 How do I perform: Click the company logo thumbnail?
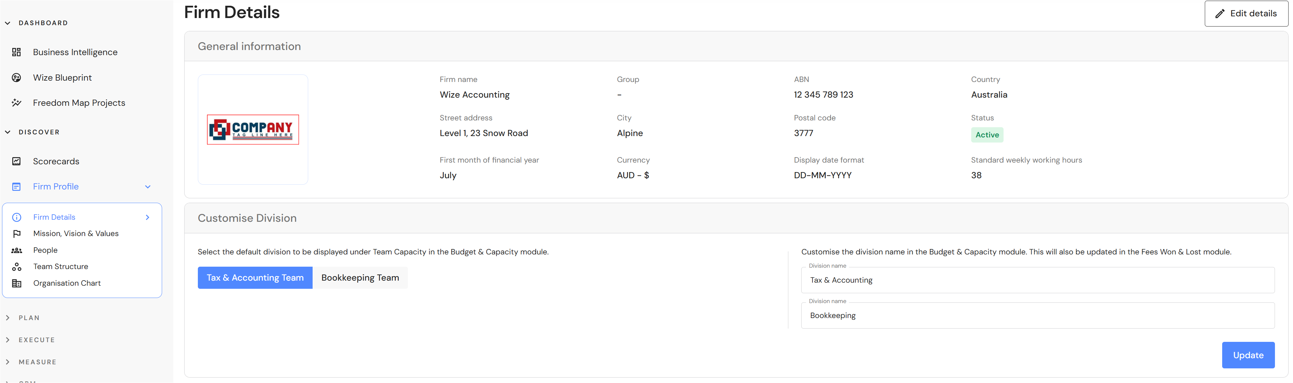(x=253, y=130)
